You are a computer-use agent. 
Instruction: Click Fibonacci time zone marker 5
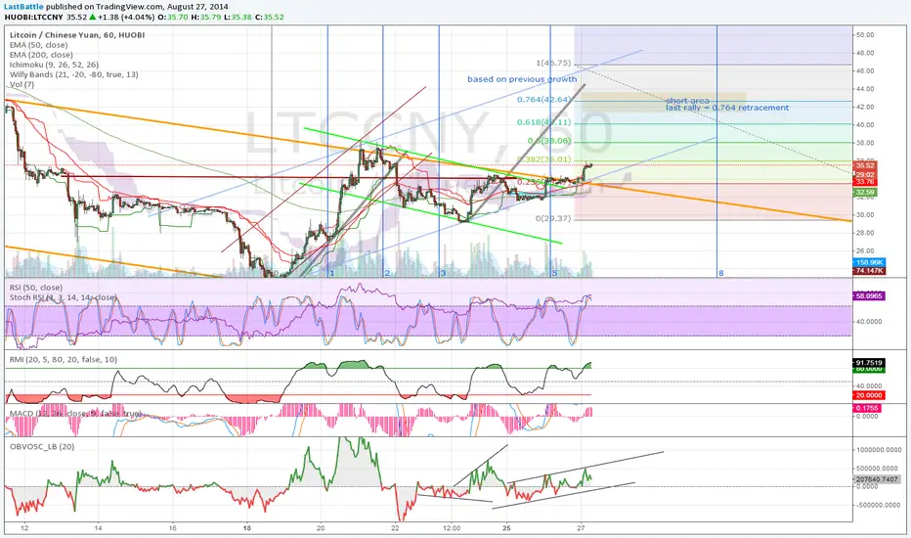point(555,273)
